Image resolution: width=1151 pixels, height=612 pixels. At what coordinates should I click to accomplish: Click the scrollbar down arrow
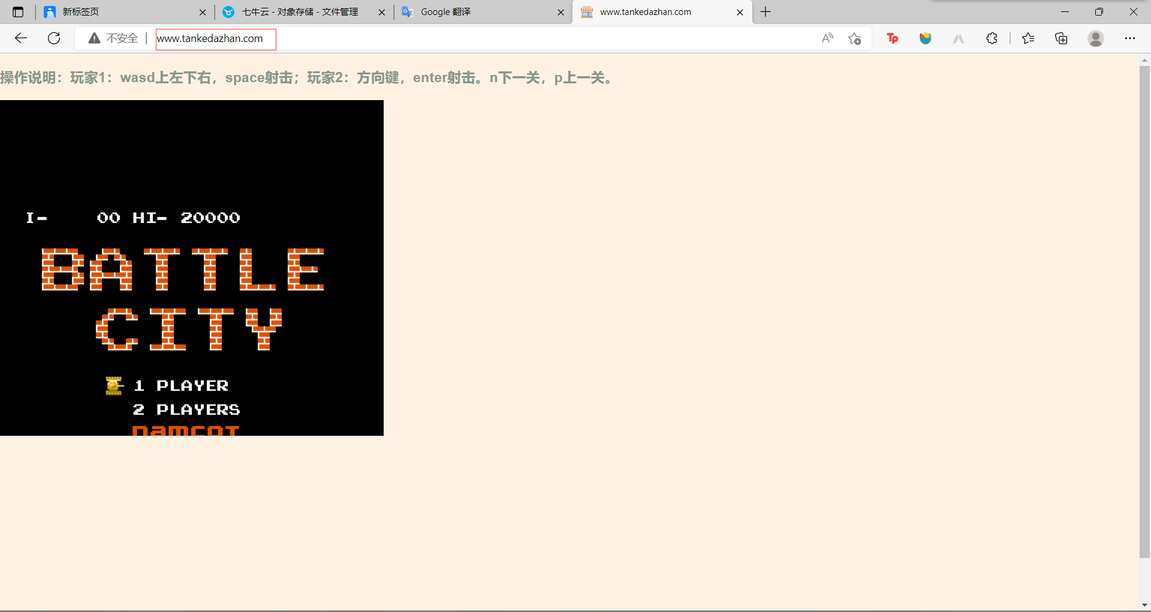pyautogui.click(x=1144, y=605)
